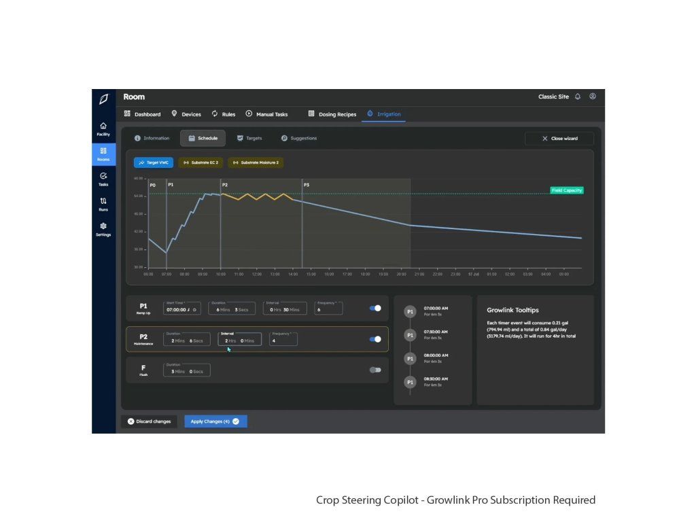
Task: Click the P3 phase marker on chart
Action: pyautogui.click(x=307, y=185)
